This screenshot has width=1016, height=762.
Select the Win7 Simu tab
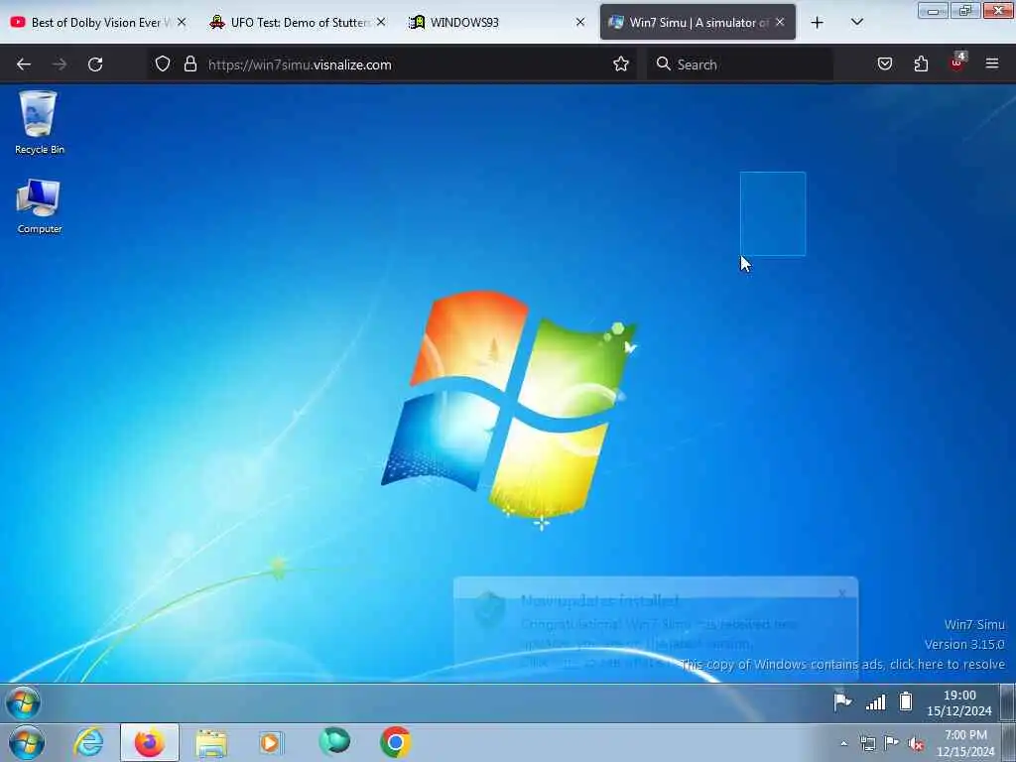pos(698,22)
